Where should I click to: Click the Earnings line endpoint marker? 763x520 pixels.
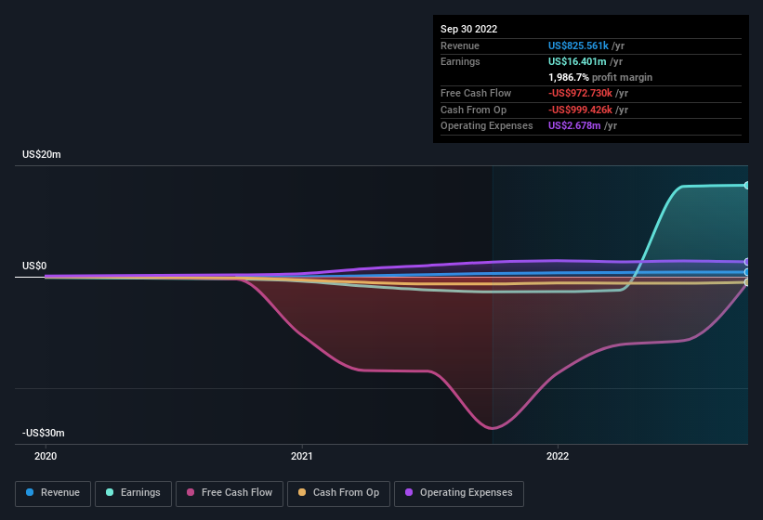tap(746, 185)
